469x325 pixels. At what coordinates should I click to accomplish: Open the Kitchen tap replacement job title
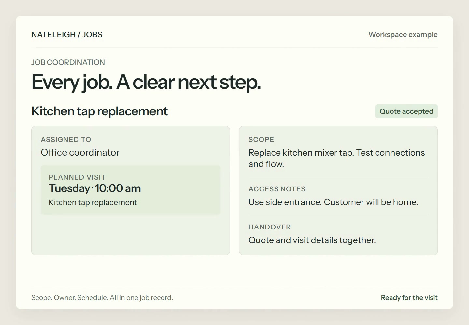(99, 111)
